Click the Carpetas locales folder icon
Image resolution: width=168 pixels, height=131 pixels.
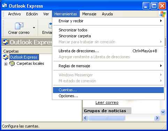tap(12, 63)
